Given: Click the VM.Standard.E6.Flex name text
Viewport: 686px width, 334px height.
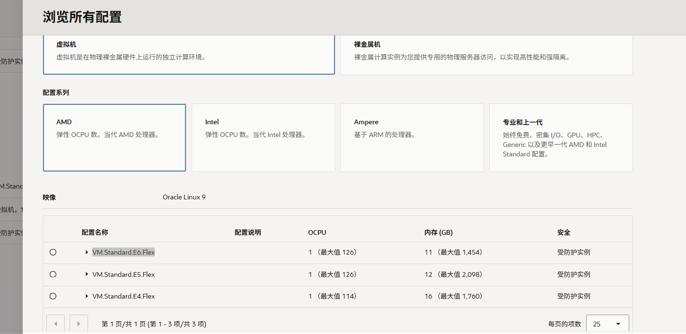Looking at the screenshot, I should tap(123, 252).
